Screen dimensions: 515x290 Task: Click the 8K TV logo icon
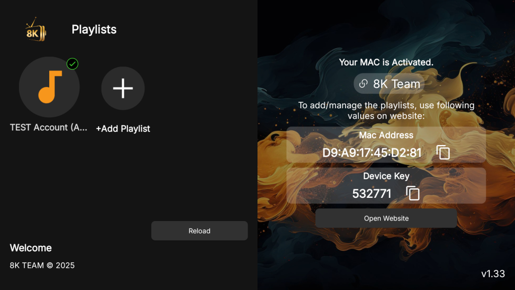click(36, 30)
